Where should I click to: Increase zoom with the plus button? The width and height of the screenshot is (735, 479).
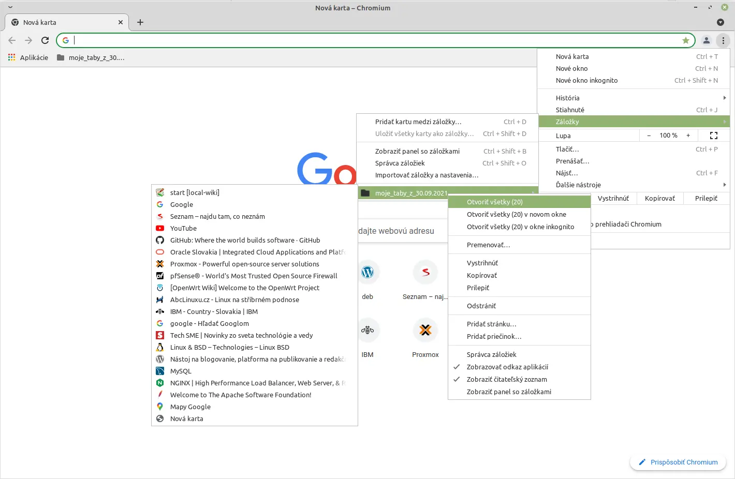coord(688,136)
